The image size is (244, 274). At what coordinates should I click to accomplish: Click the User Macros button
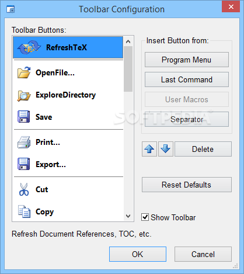[x=187, y=99]
